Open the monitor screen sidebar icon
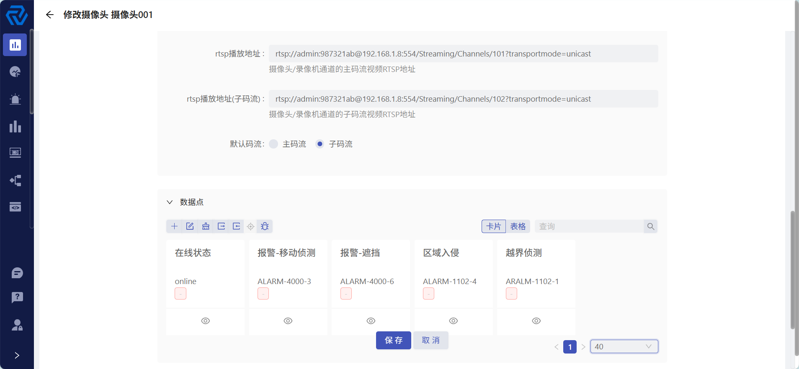This screenshot has width=799, height=369. 15,153
